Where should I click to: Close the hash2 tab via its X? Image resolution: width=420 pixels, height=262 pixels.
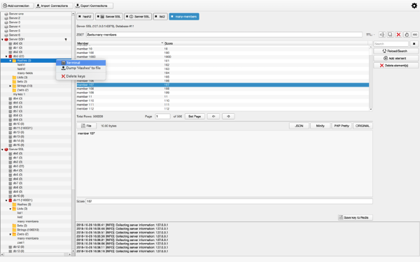coord(80,17)
